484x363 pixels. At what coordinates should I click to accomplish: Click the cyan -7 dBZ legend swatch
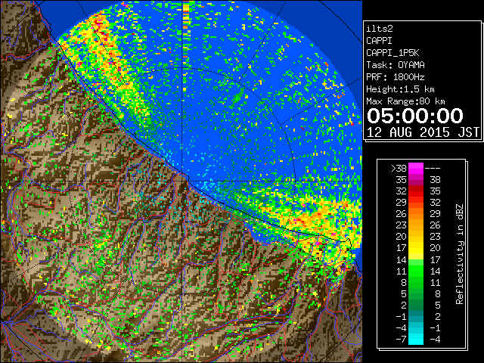pos(416,340)
